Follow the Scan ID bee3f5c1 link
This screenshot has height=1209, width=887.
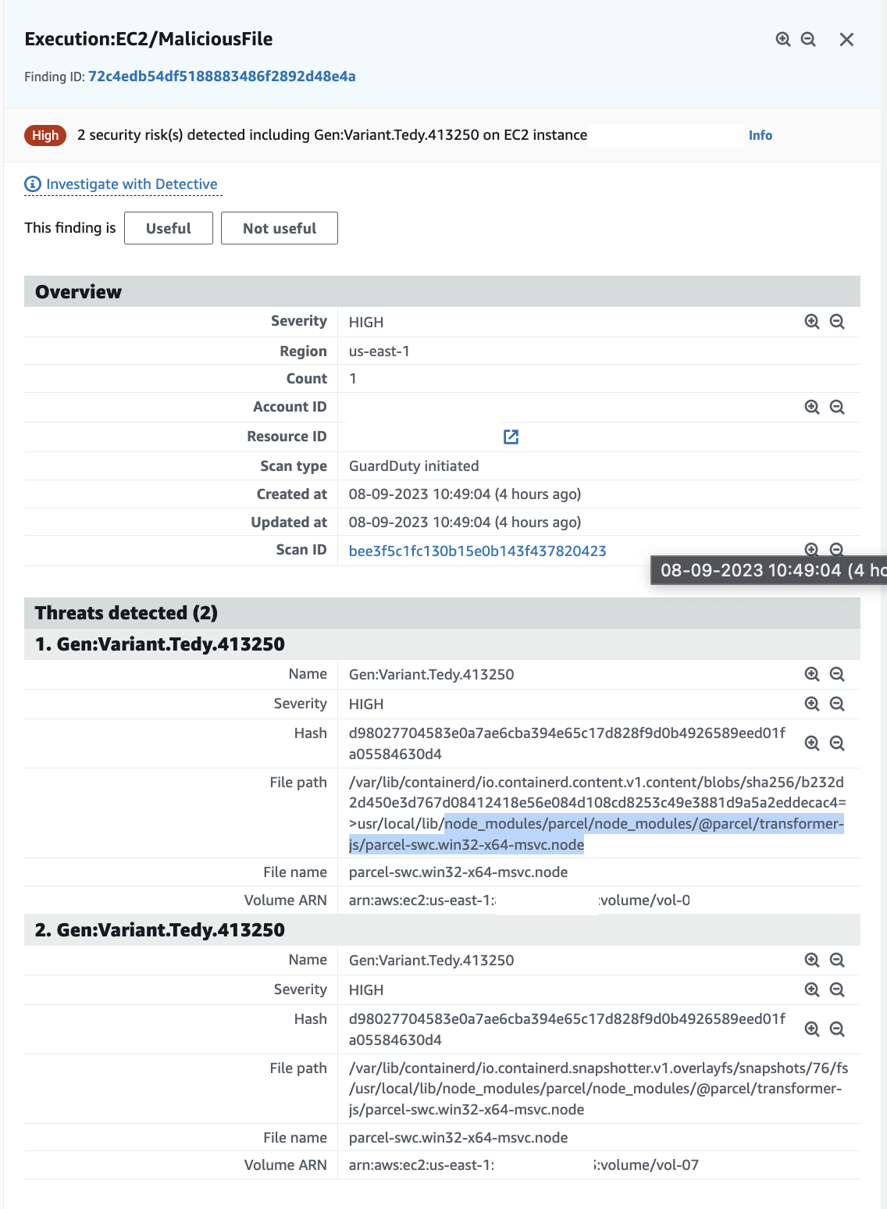coord(477,551)
